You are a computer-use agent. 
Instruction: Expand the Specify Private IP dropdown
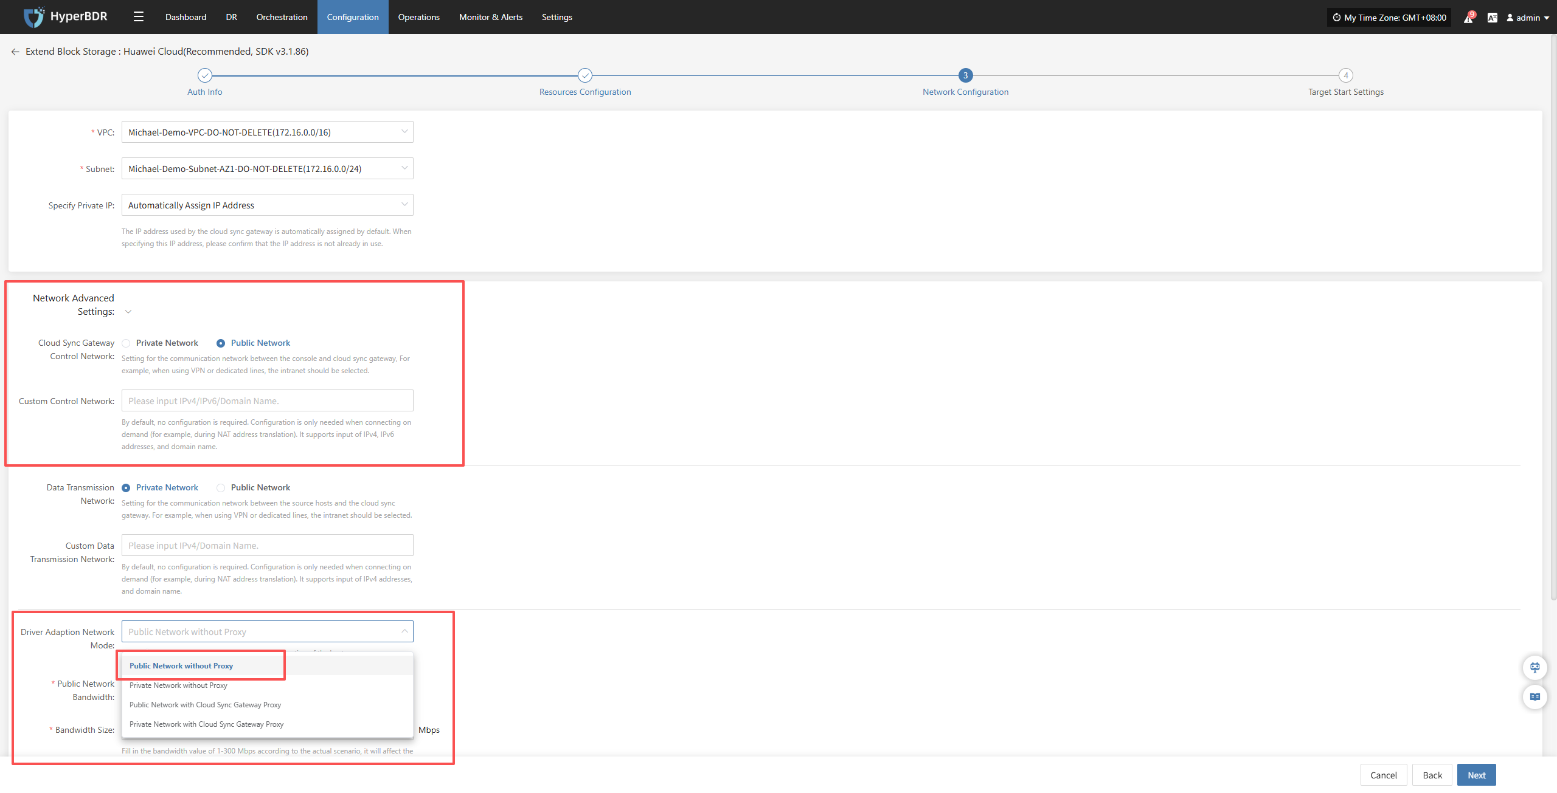click(267, 205)
